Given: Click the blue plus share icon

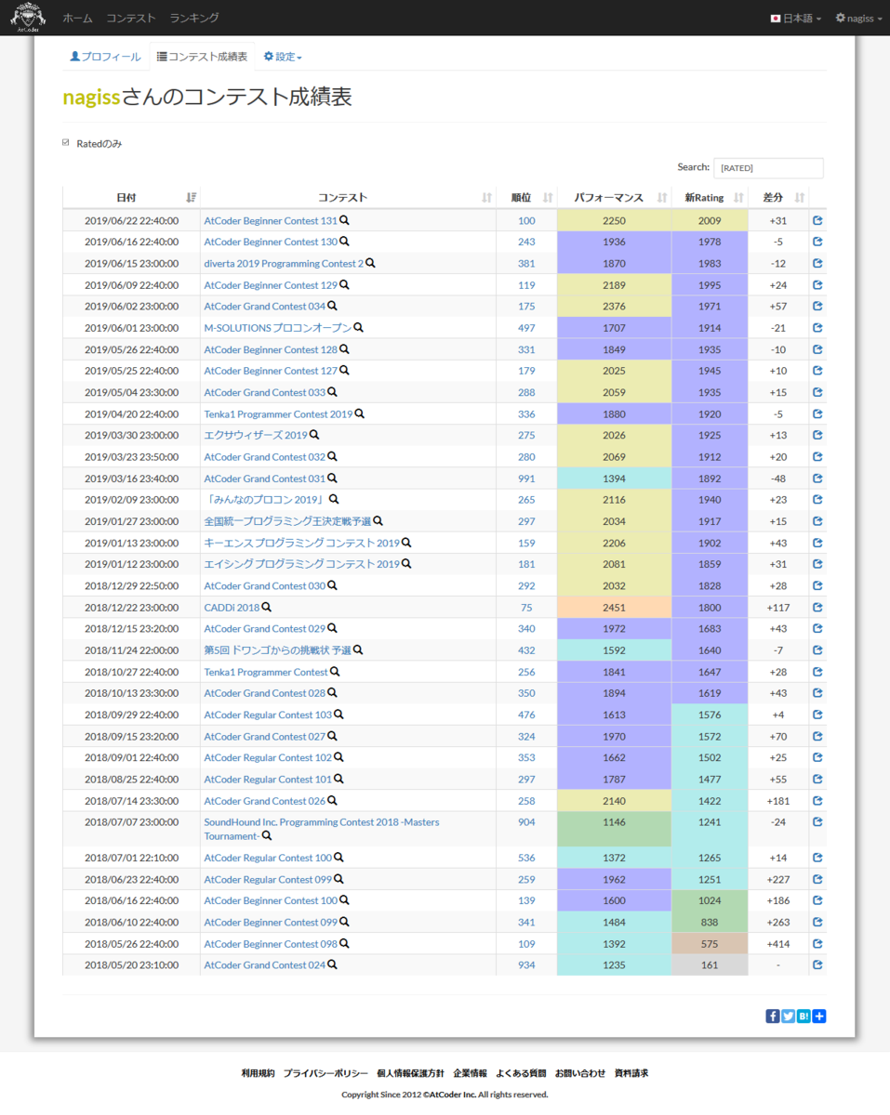Looking at the screenshot, I should 819,1016.
